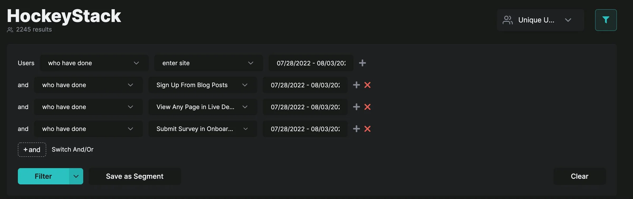This screenshot has height=199, width=633.
Task: Edit date range for the enter site row
Action: (311, 63)
